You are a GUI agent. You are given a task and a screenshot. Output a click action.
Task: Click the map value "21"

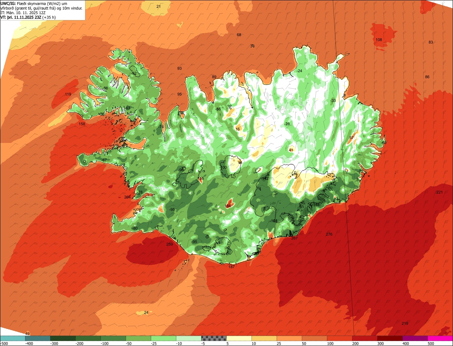[158, 6]
